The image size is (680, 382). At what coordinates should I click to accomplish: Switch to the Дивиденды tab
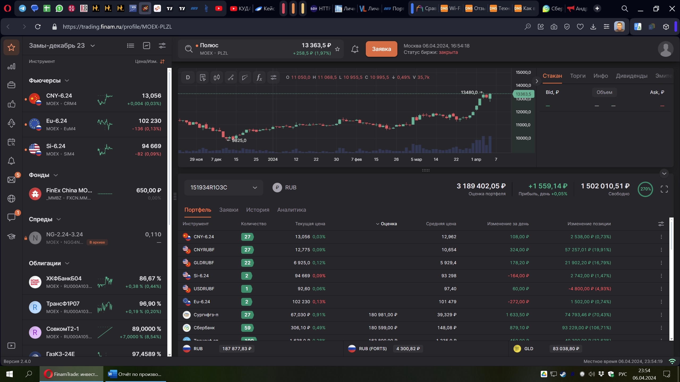click(x=631, y=76)
